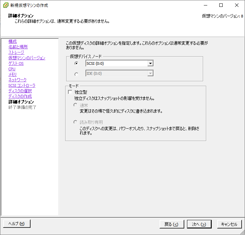This screenshot has height=235, width=245.
Task: Choose the 読み取り専用 mode radio button
Action: pos(75,122)
